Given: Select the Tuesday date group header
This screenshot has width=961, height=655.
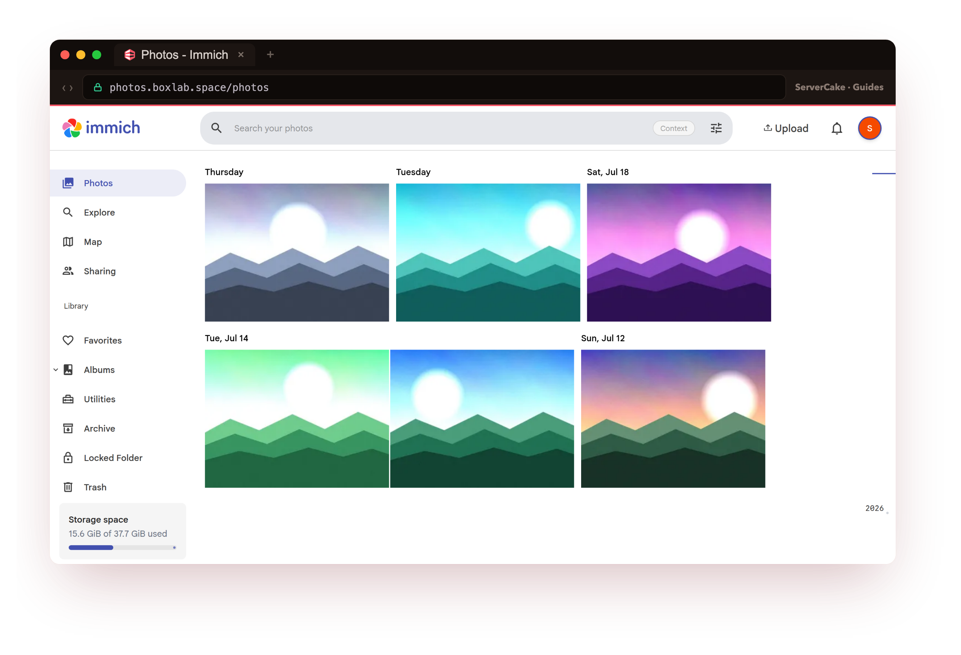Looking at the screenshot, I should click(413, 172).
